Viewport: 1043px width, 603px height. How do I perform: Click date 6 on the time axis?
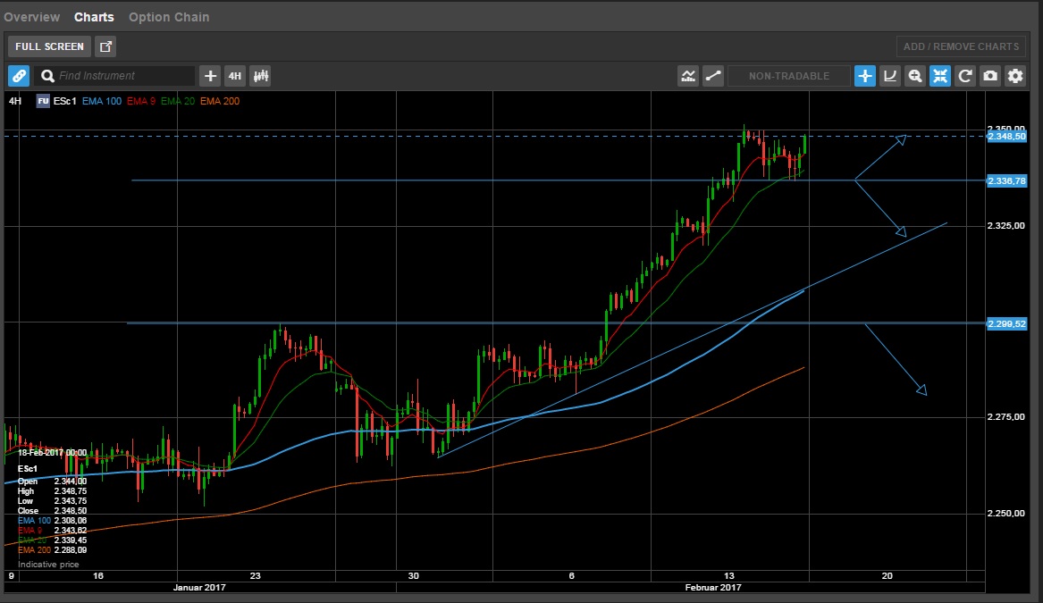tap(571, 575)
